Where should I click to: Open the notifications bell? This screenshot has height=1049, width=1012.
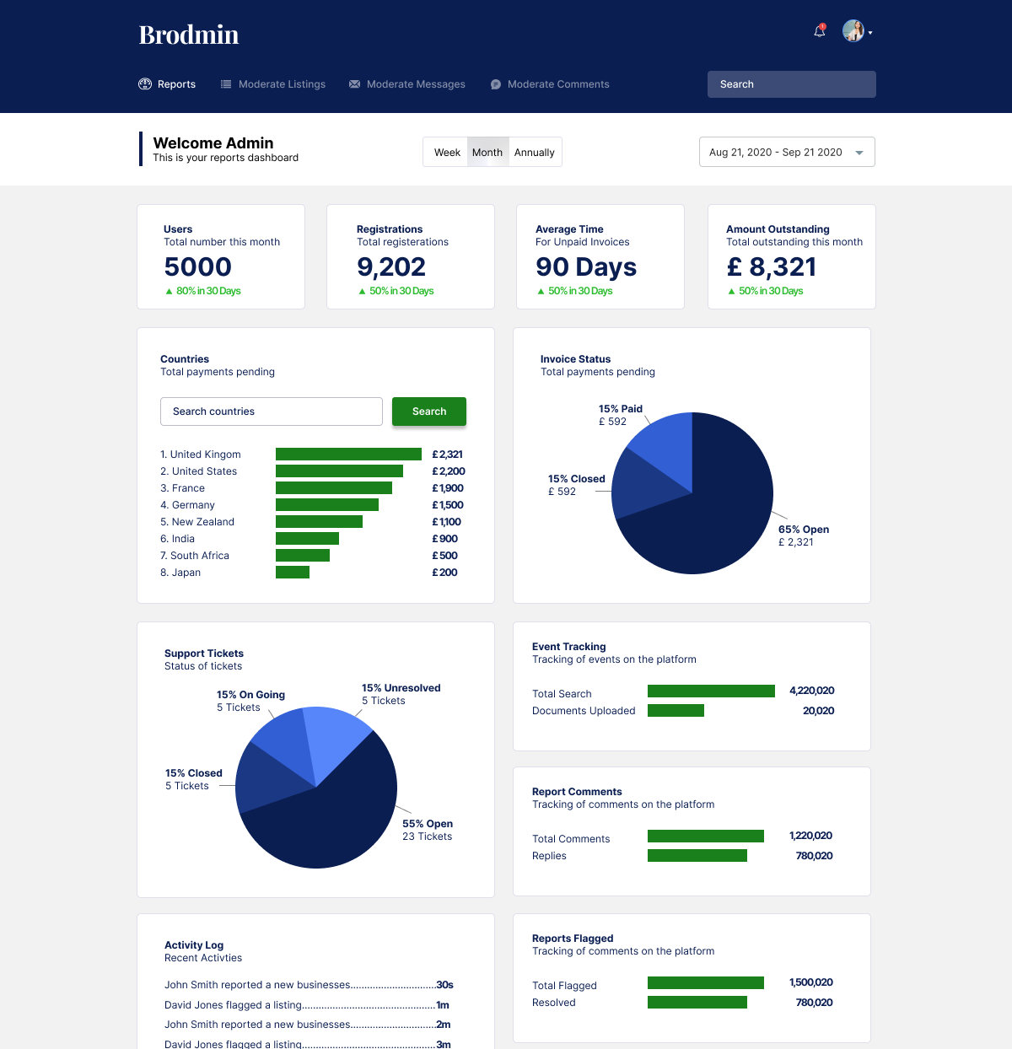[x=820, y=31]
